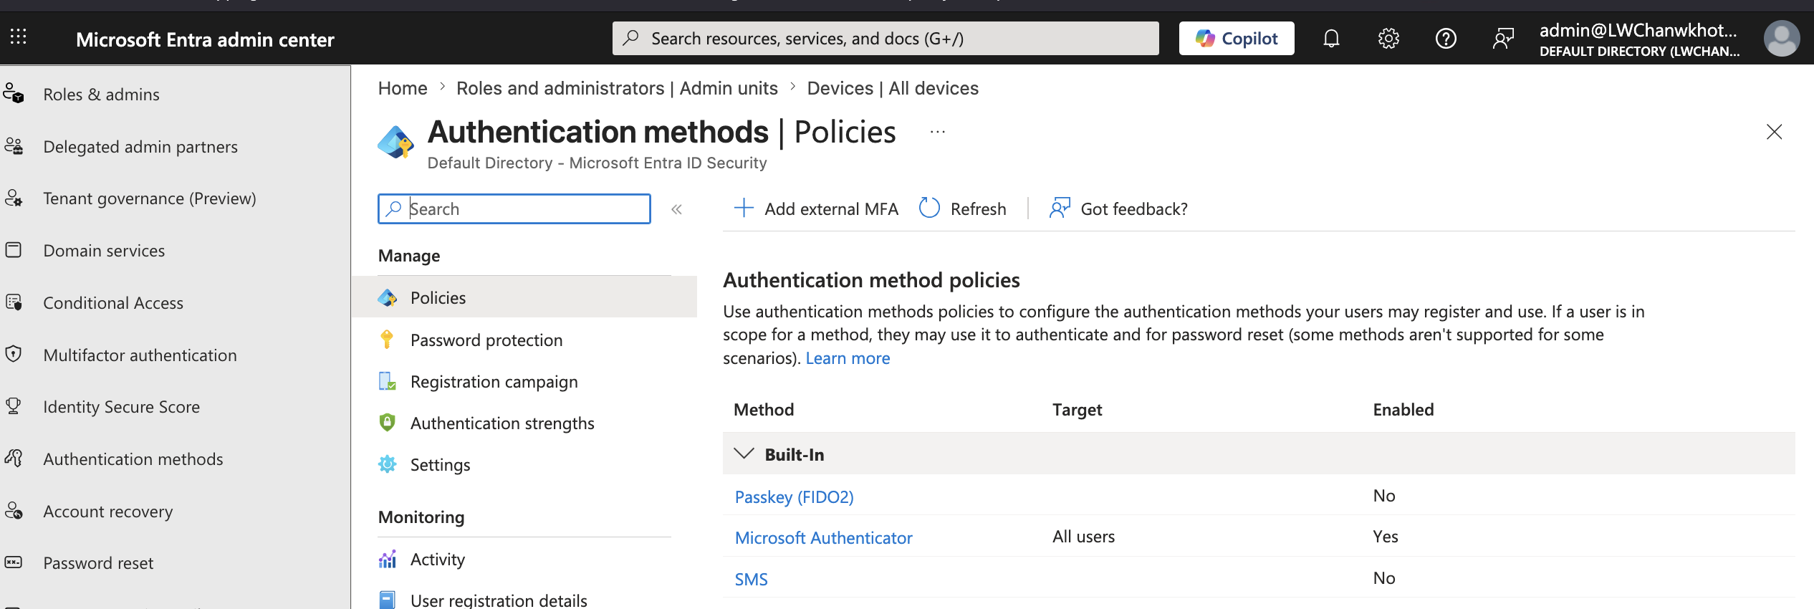The width and height of the screenshot is (1814, 609).
Task: Open the notifications bell
Action: click(1331, 39)
